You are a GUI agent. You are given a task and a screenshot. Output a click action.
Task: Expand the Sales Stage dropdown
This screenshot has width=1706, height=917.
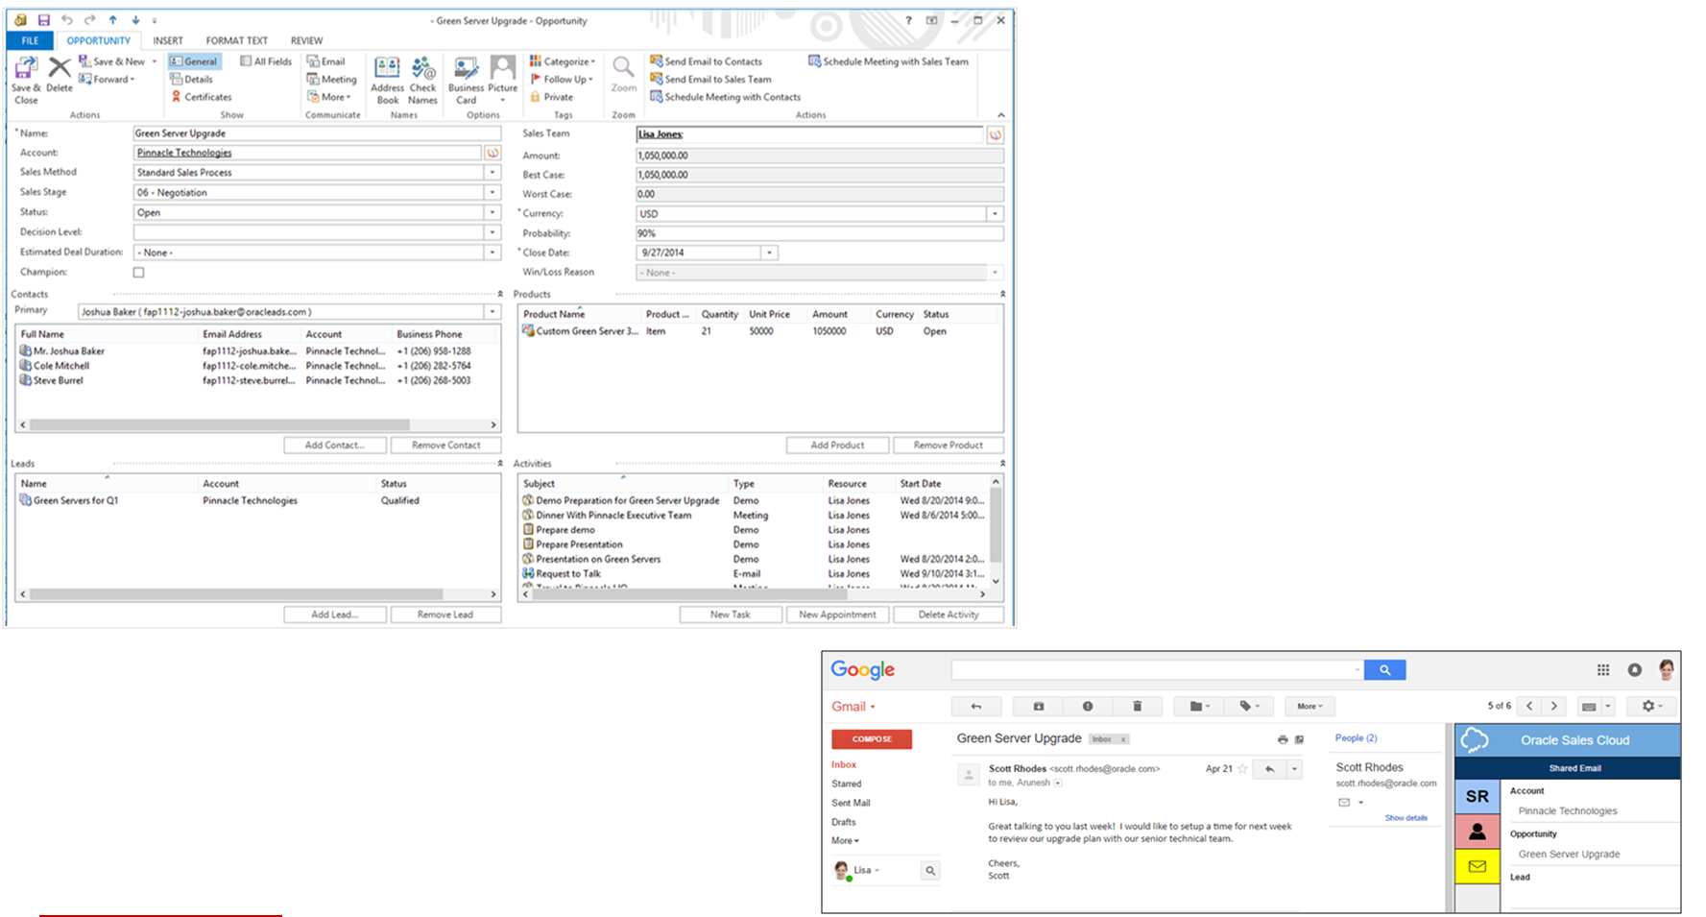tap(493, 193)
